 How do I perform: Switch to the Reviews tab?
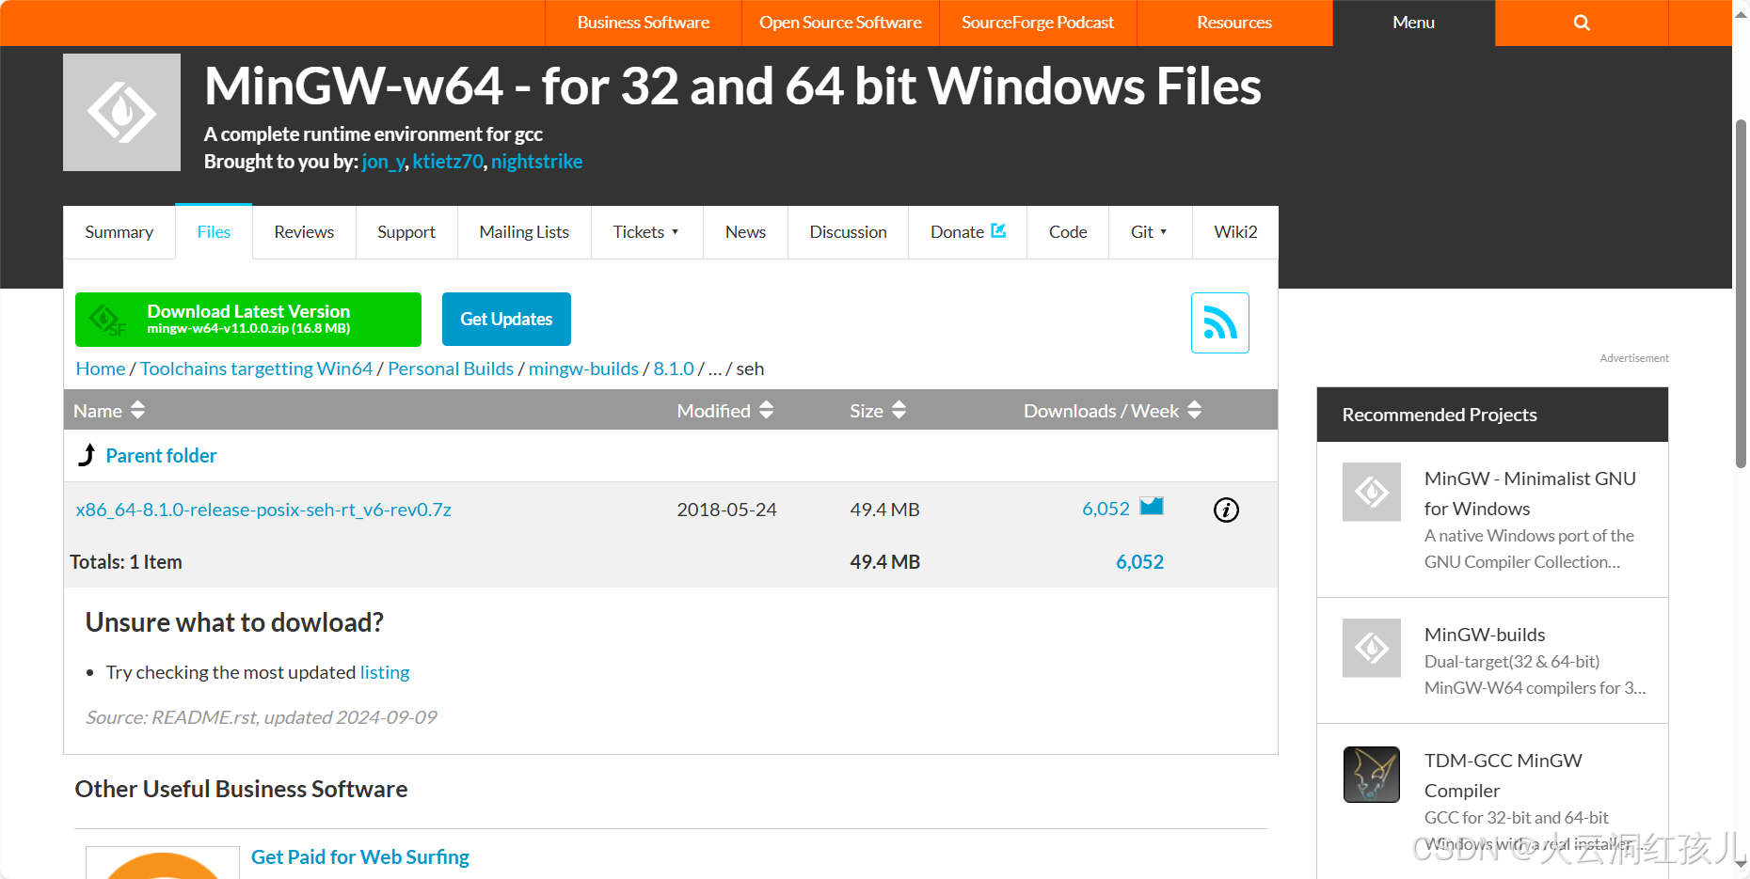(304, 232)
